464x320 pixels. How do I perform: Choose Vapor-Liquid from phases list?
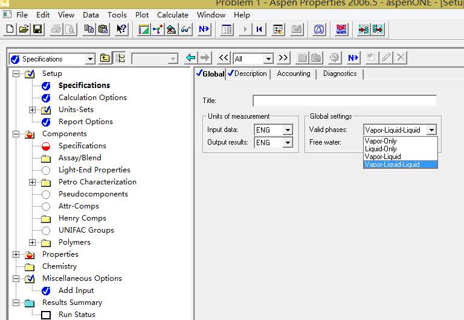point(401,157)
